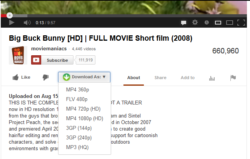Open video settings gear icon
This screenshot has height=159, width=250.
coord(195,22)
